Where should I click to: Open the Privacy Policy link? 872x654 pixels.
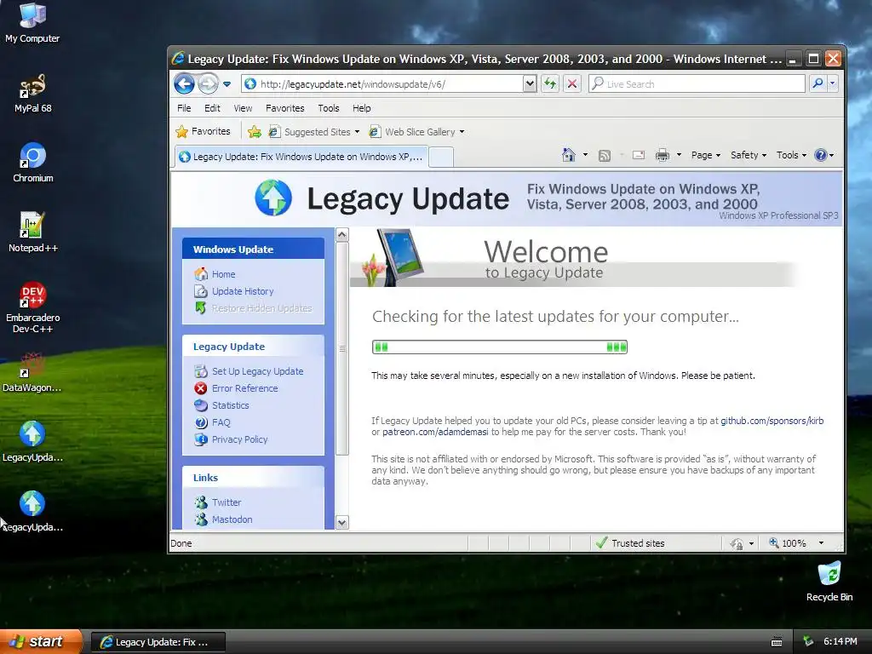coord(239,439)
